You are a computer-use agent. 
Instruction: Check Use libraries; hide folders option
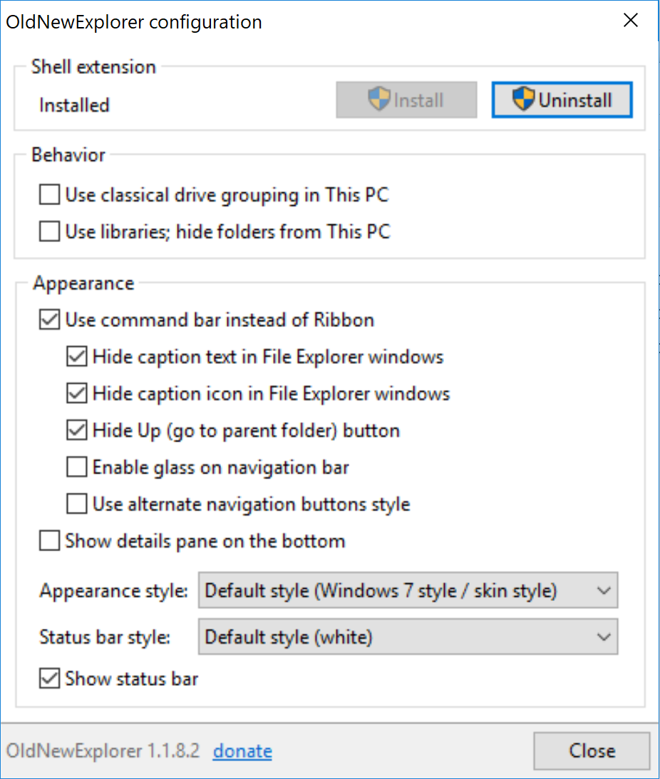(x=50, y=231)
